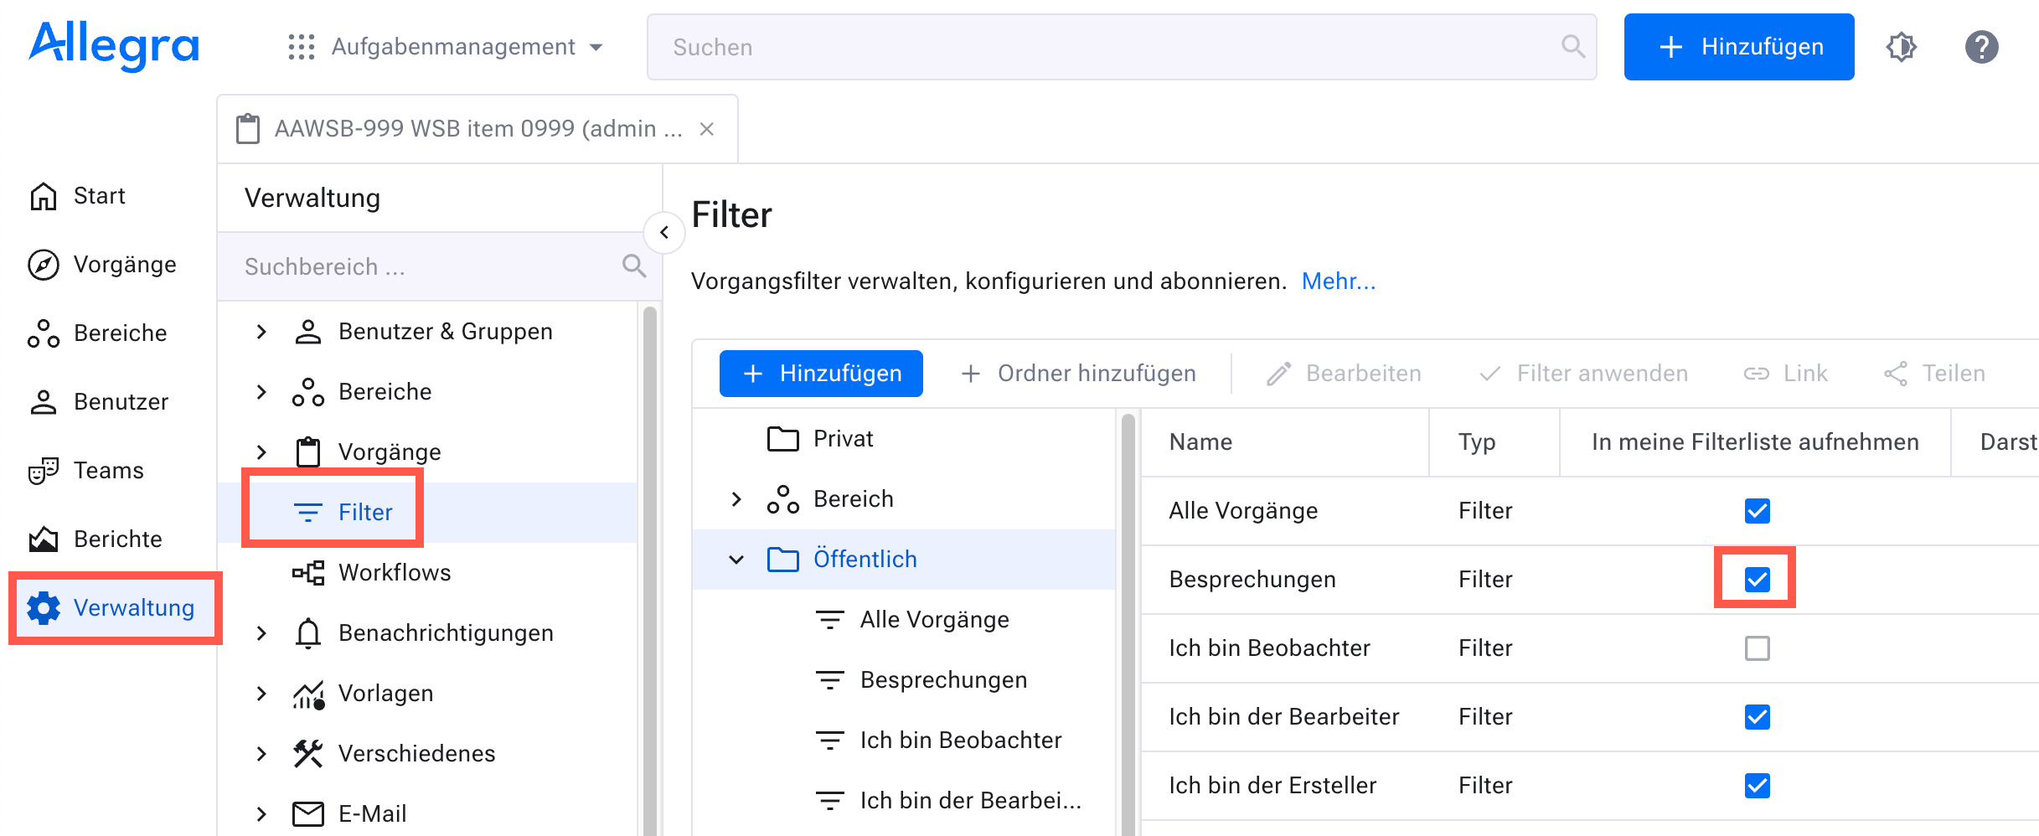This screenshot has height=836, width=2039.
Task: Uncheck Ich bin der Ersteller checkbox
Action: (1757, 786)
